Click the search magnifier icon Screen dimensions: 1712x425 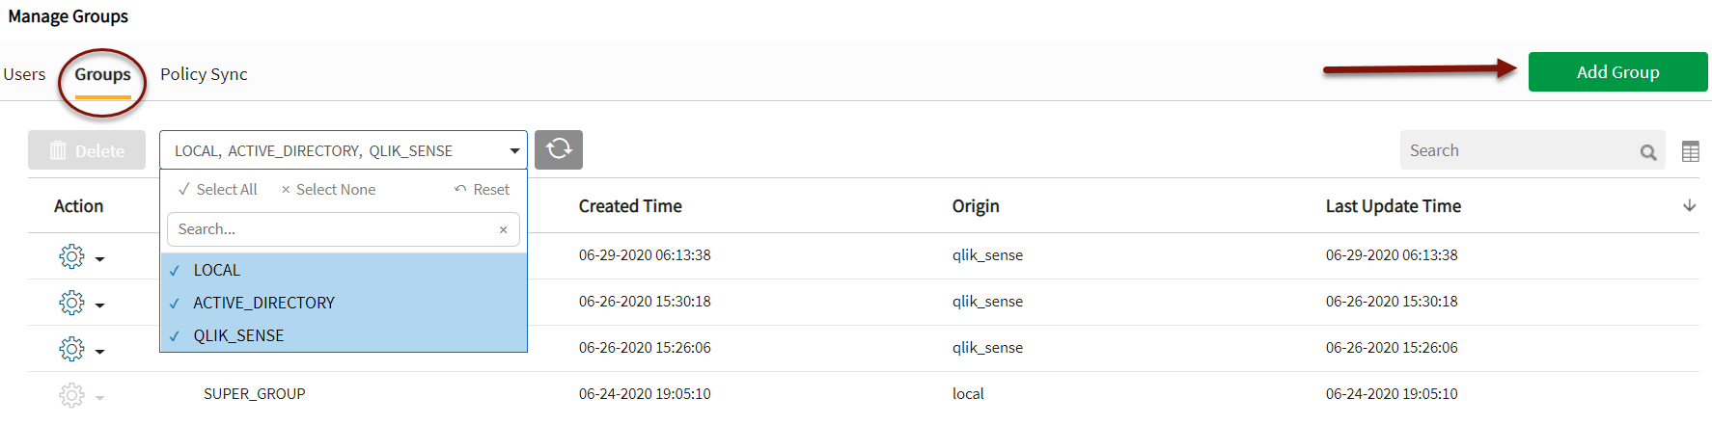click(x=1647, y=152)
